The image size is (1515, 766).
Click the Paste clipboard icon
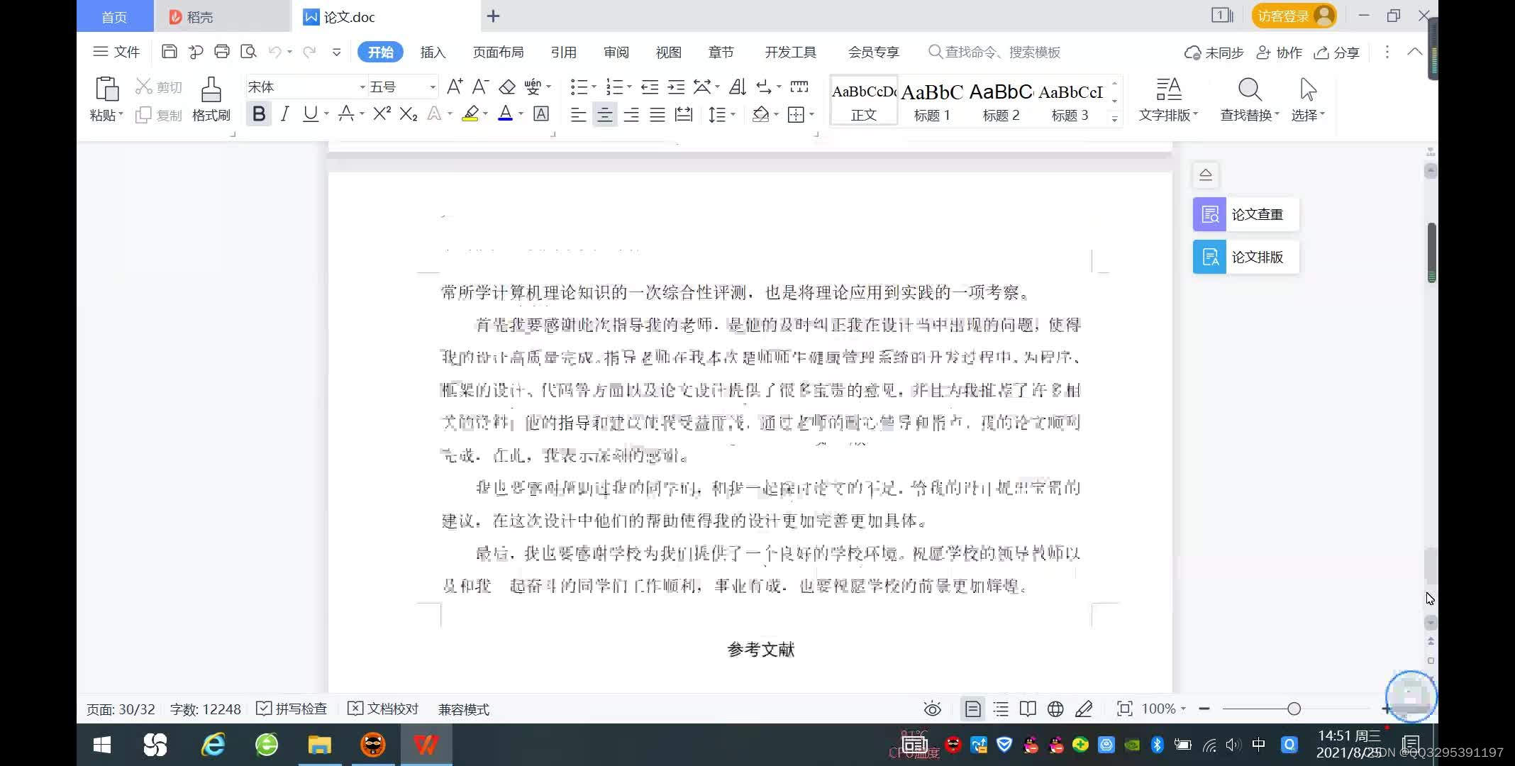[x=106, y=89]
